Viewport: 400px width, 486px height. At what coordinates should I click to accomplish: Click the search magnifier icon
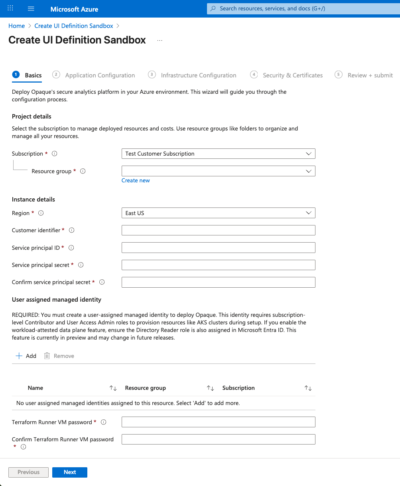[x=213, y=8]
